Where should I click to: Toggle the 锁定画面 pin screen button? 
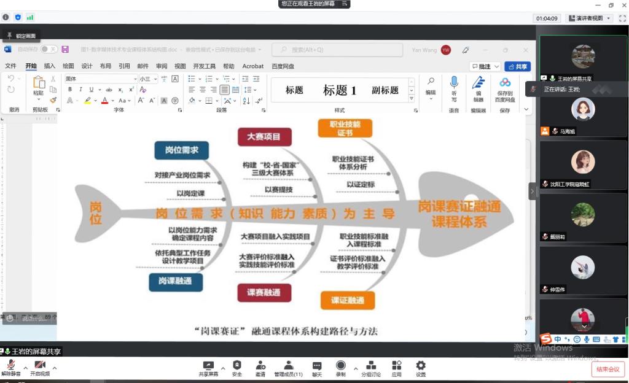[x=21, y=36]
